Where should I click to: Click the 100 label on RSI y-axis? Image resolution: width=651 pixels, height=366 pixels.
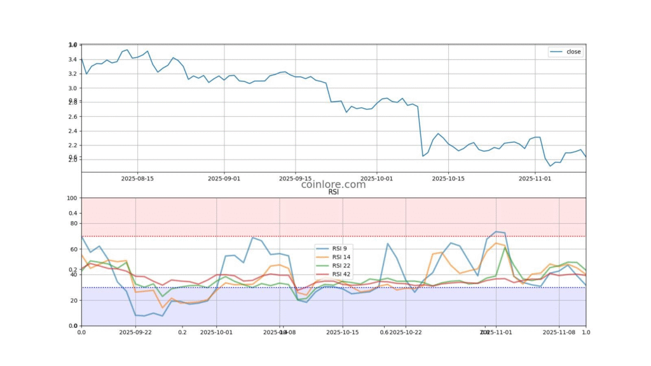click(72, 198)
